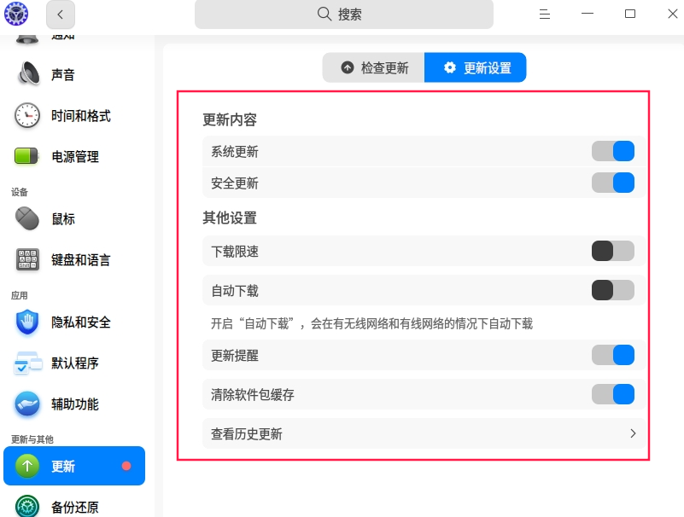Click the red notification dot on 更新
684x517 pixels.
point(126,466)
